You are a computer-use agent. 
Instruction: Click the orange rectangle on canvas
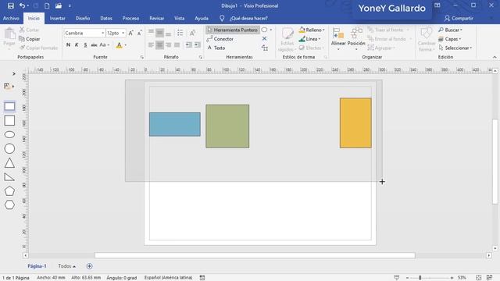(x=355, y=123)
